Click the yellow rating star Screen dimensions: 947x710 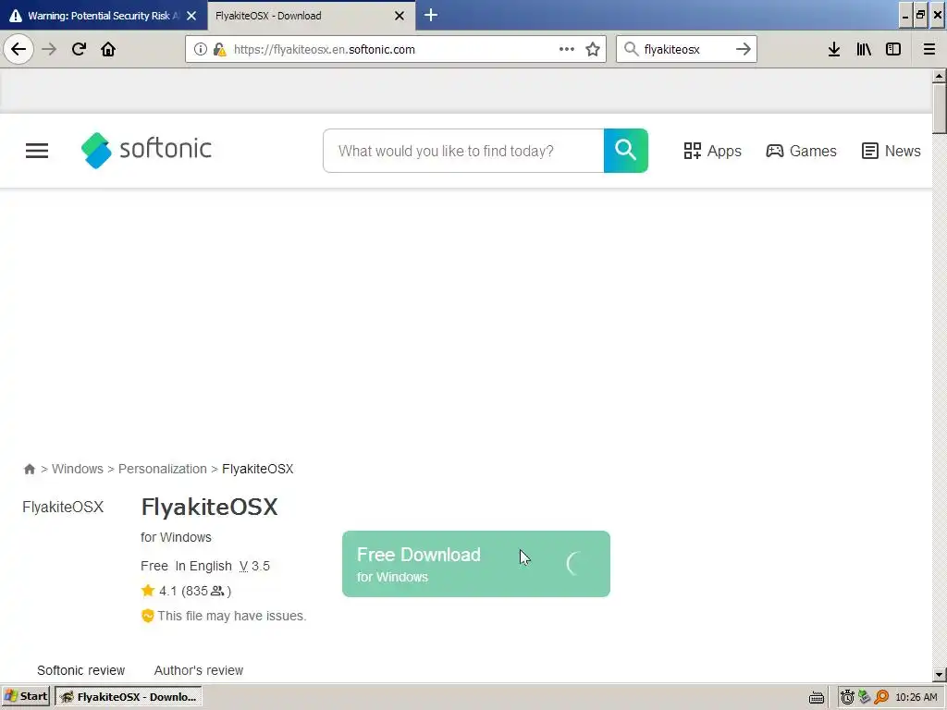click(148, 591)
